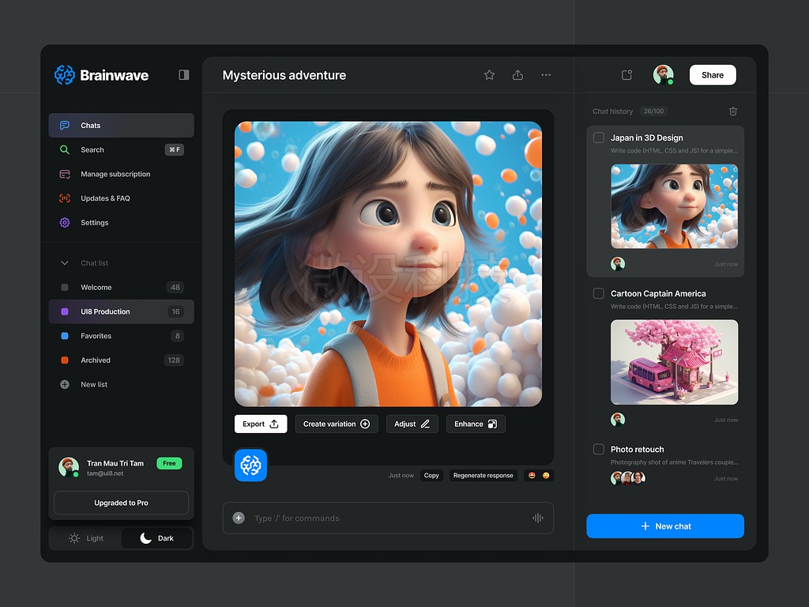Screen dimensions: 809x607
Task: Click the share upload icon in header
Action: tap(517, 75)
